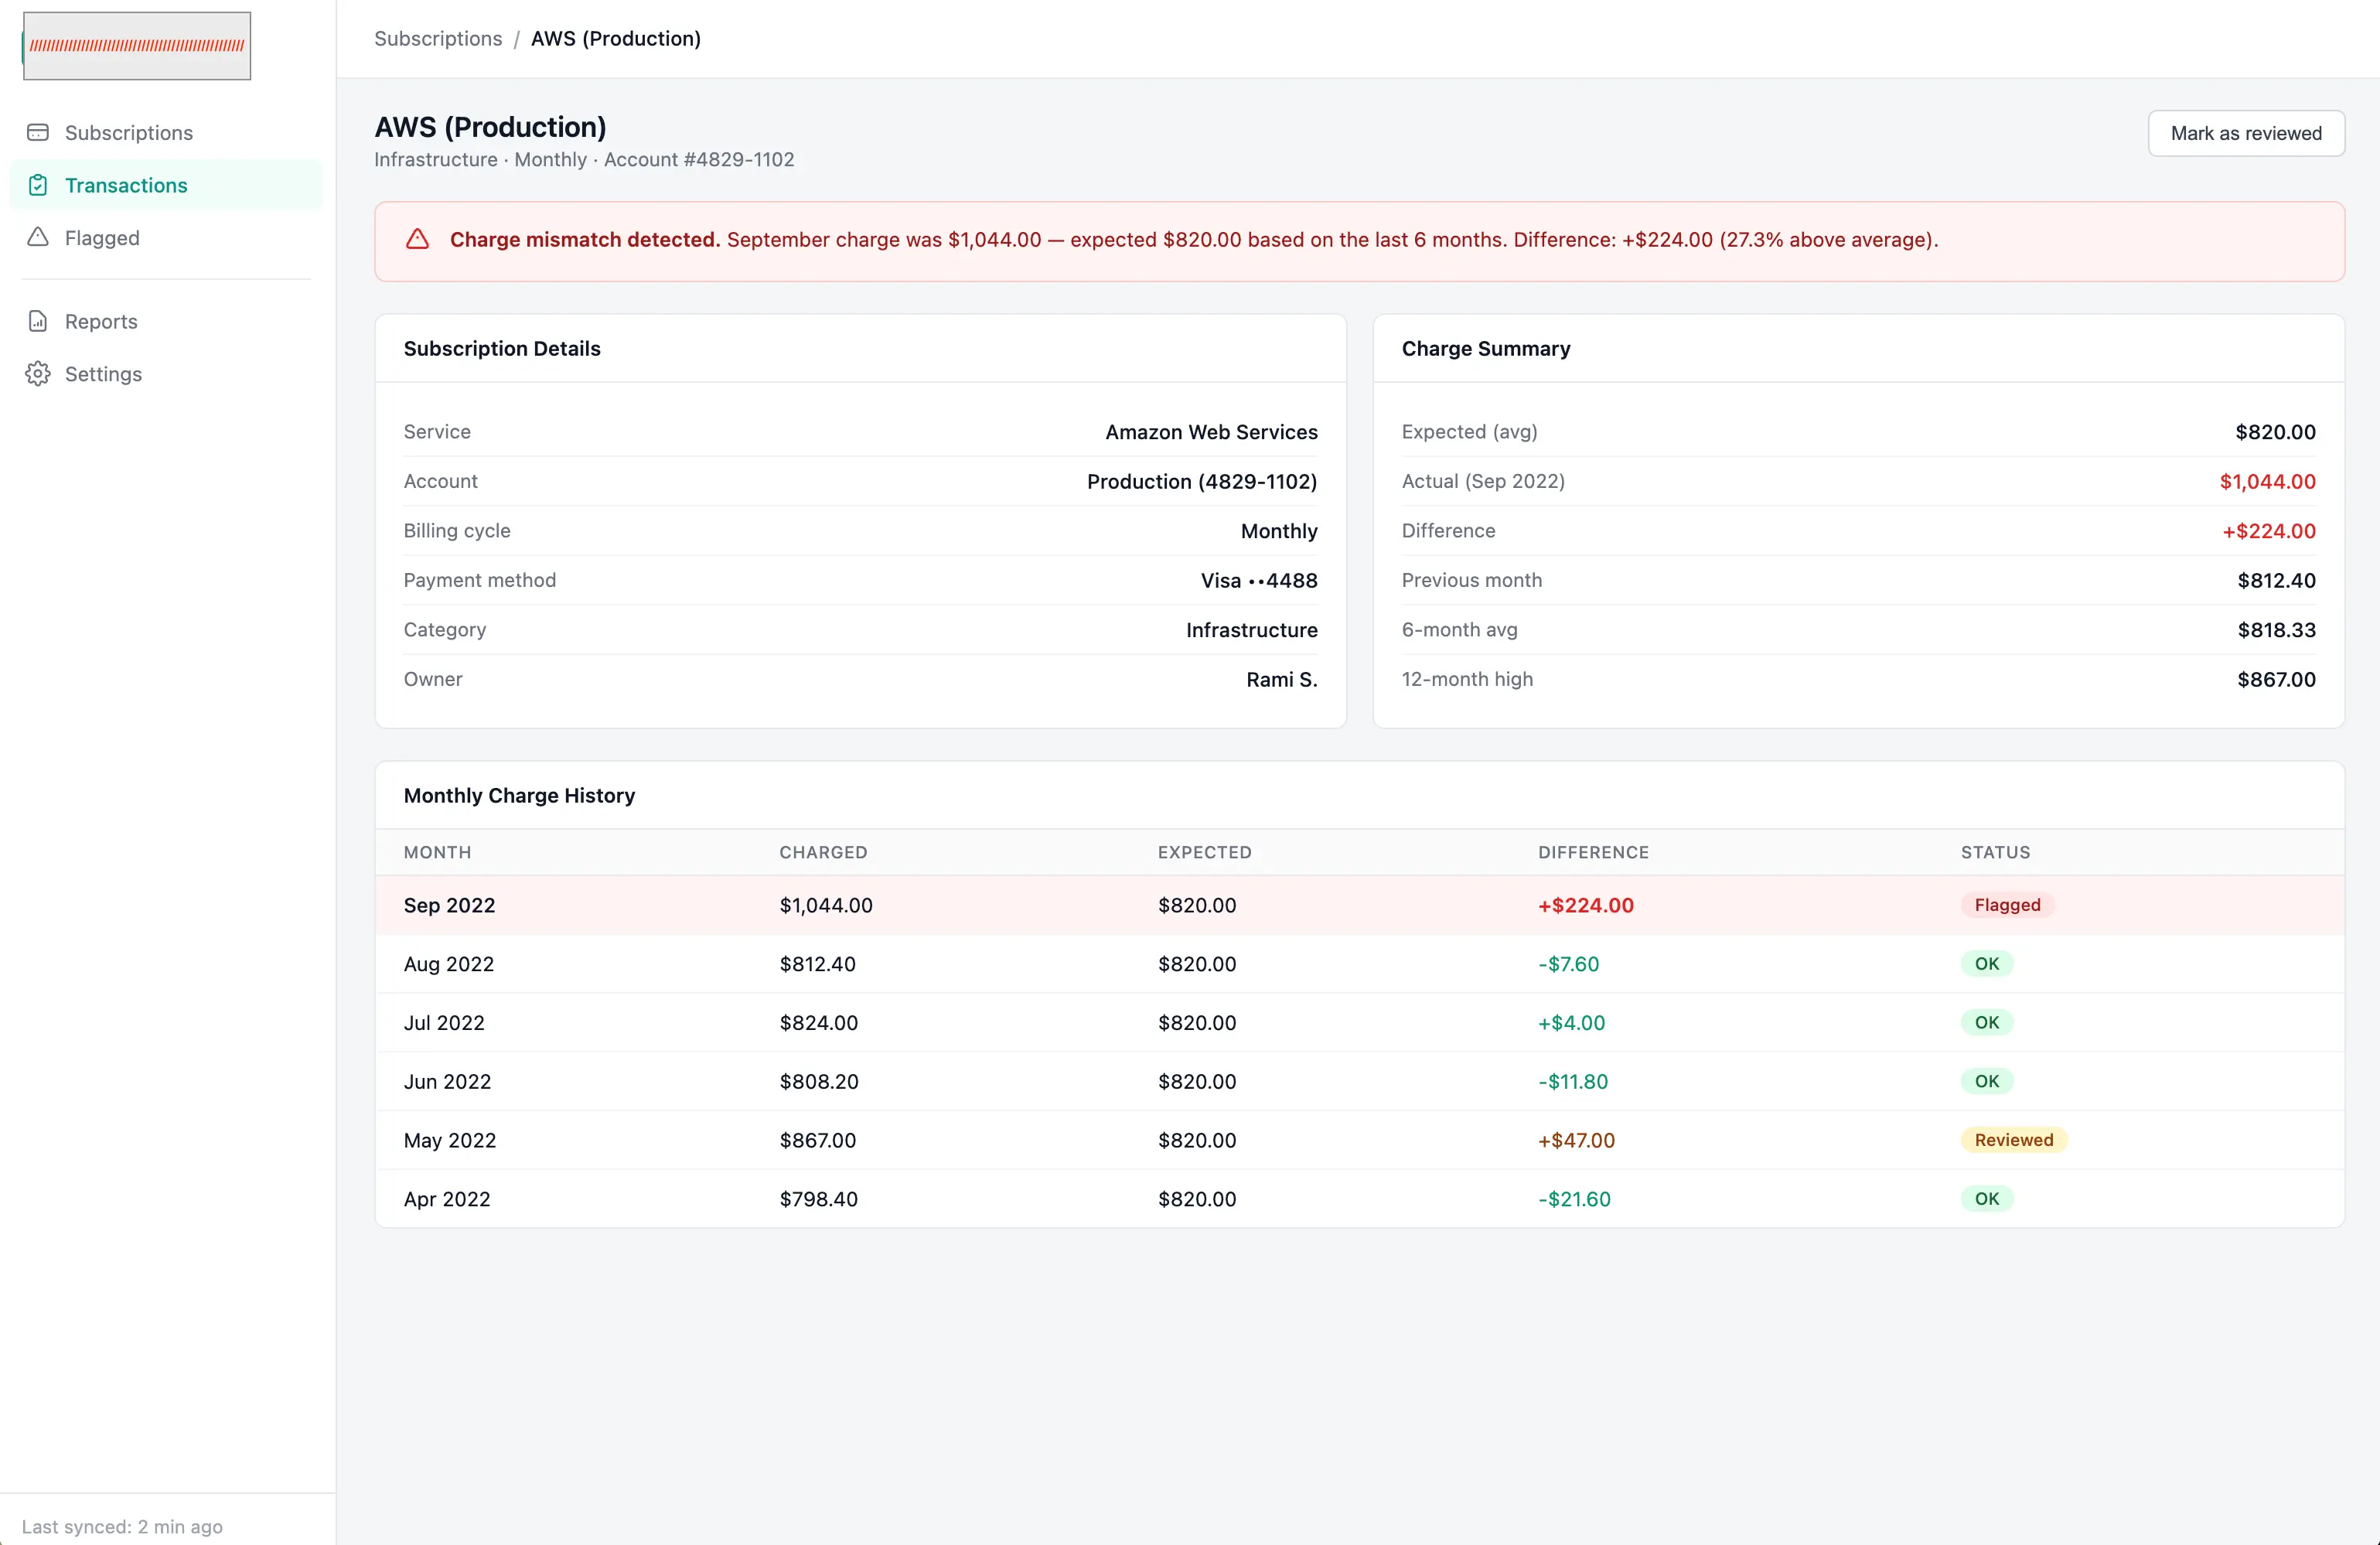2380x1545 pixels.
Task: Click the $798.40 charged cell
Action: pyautogui.click(x=819, y=1198)
